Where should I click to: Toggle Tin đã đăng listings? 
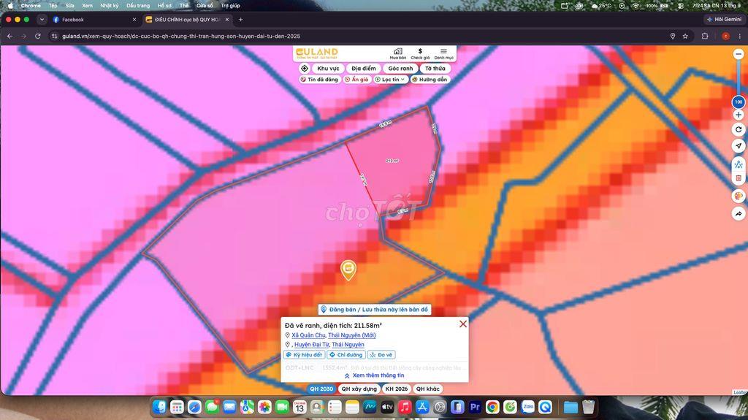319,79
